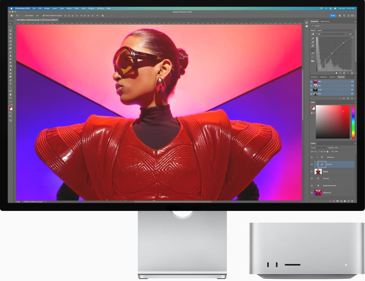
Task: Open the Layers panel flyout menu
Action: click(x=355, y=143)
